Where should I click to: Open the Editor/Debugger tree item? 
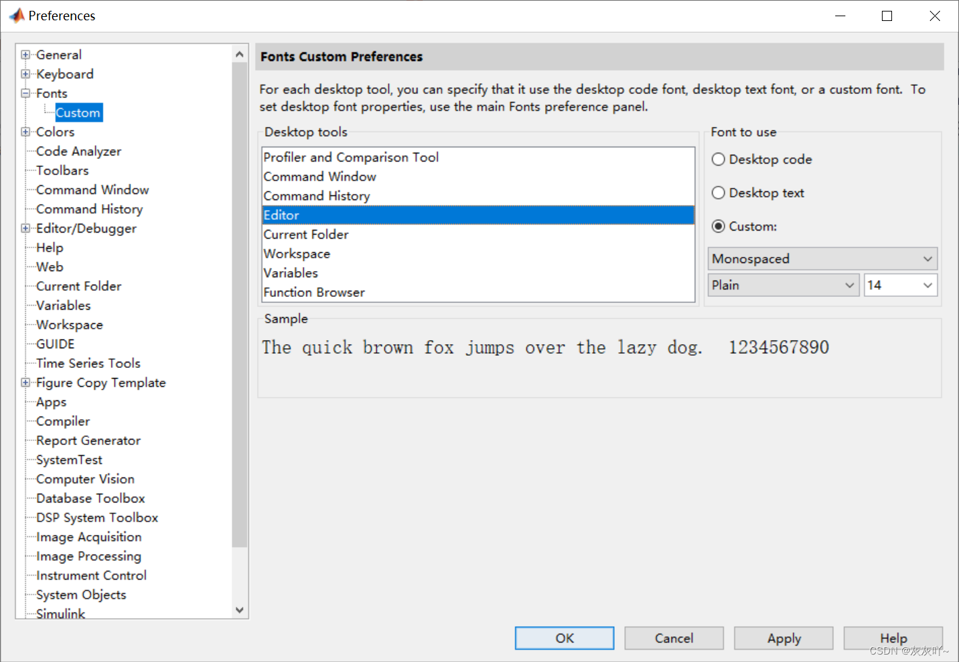tap(87, 229)
